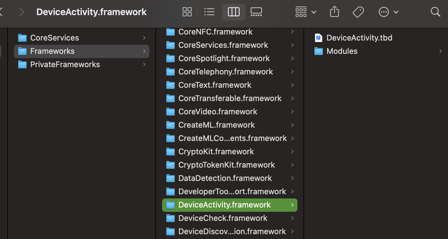Select CoreNFC.framework

pyautogui.click(x=230, y=32)
